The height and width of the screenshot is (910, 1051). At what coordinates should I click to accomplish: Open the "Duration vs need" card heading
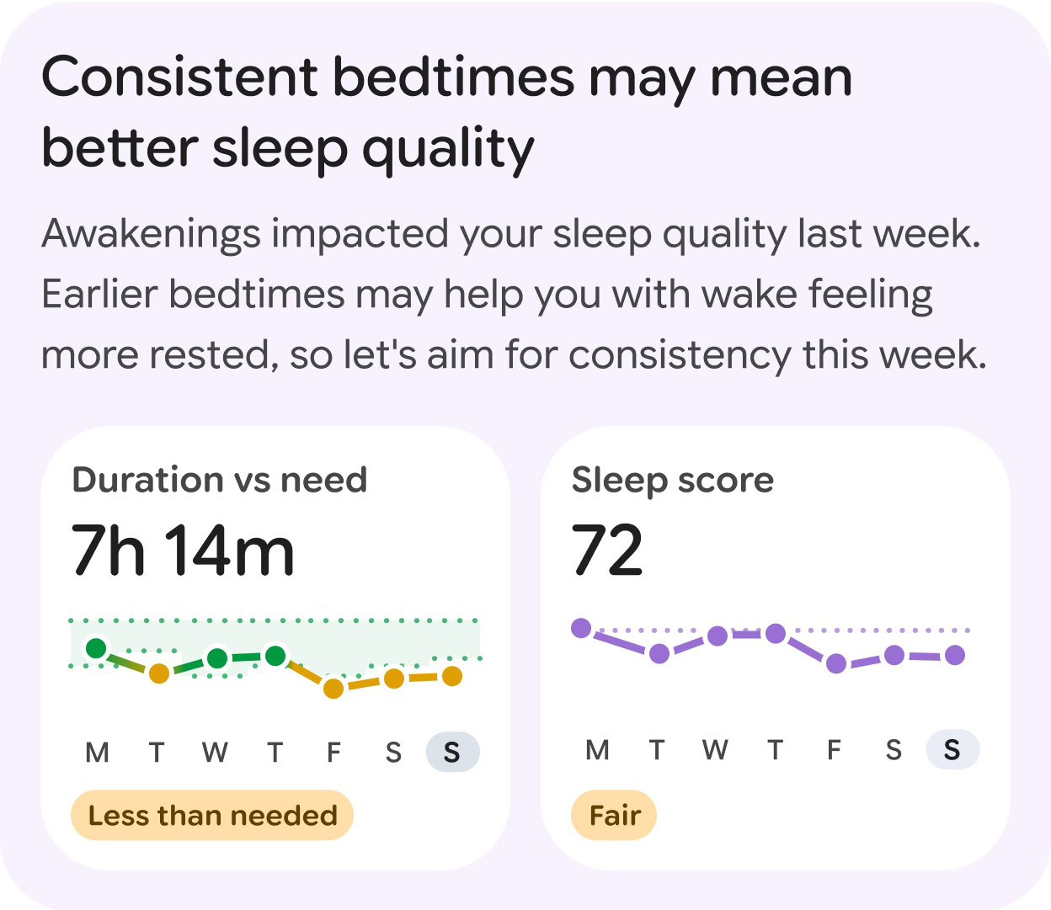(220, 480)
